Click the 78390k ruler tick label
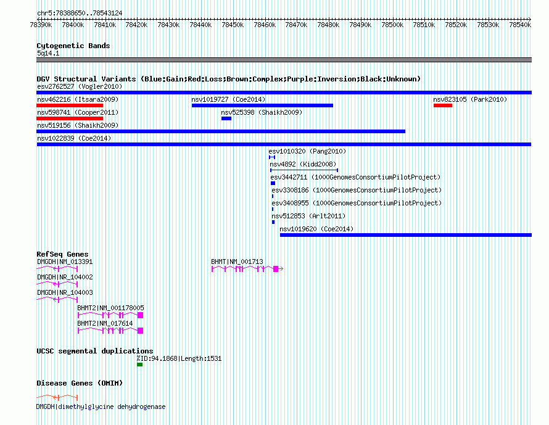This screenshot has width=549, height=425. pos(41,25)
